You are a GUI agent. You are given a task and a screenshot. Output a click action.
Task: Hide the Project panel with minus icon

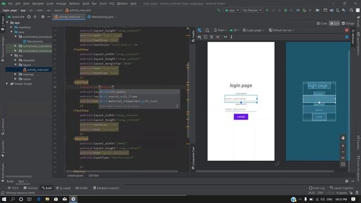click(x=49, y=17)
